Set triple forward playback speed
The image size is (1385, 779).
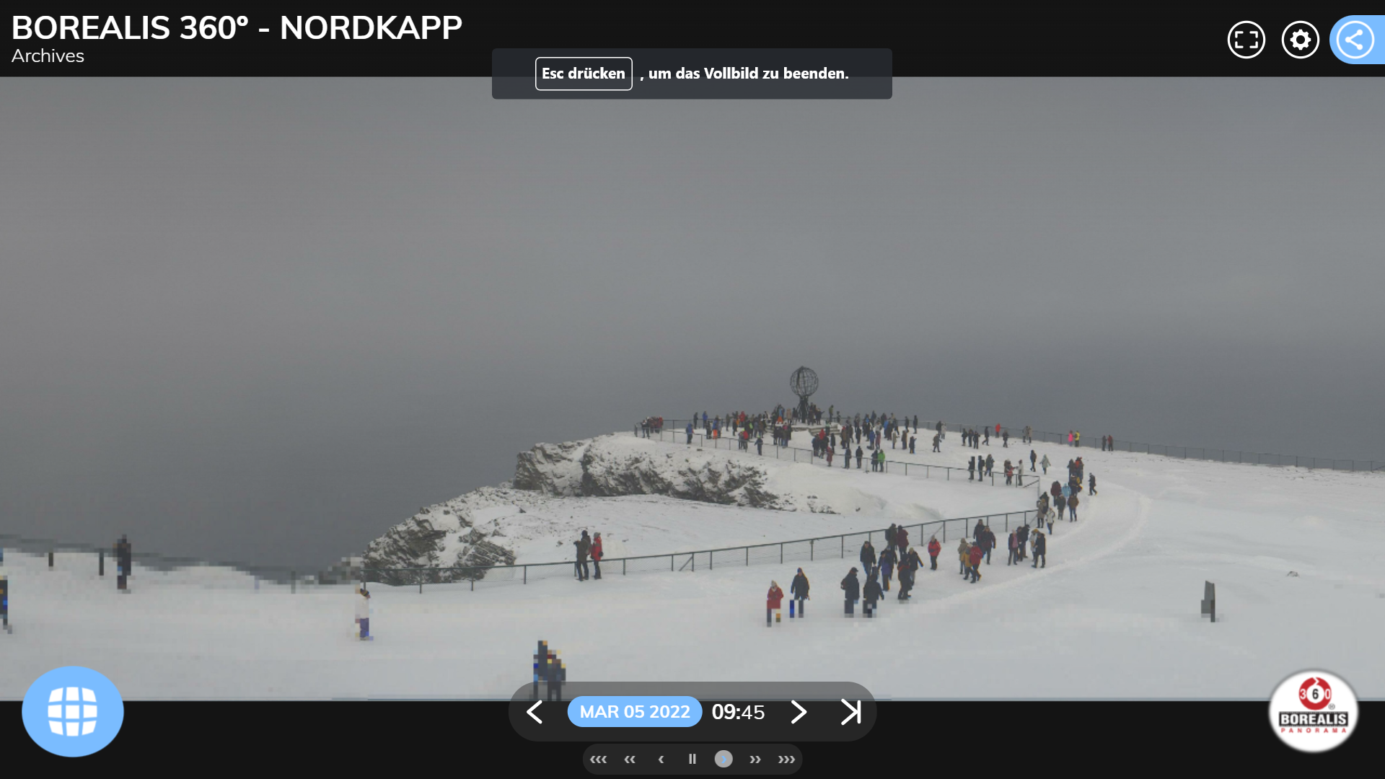coord(786,759)
